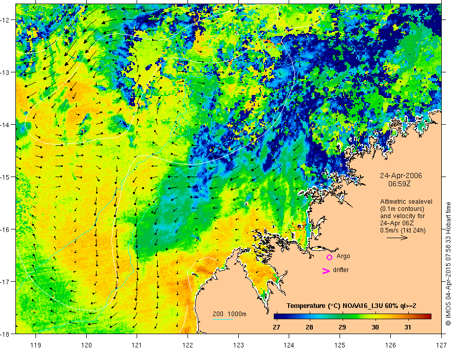Click the latitude axis label '-15'
Screen dimensions: 452x349
click(5, 177)
